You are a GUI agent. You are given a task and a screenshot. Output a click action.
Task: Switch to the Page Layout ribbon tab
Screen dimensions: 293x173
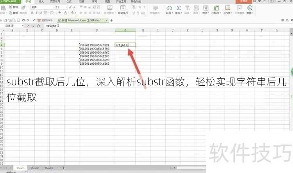click(55, 2)
